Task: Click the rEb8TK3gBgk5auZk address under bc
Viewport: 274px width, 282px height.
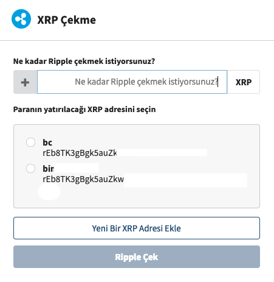Action: [80, 153]
